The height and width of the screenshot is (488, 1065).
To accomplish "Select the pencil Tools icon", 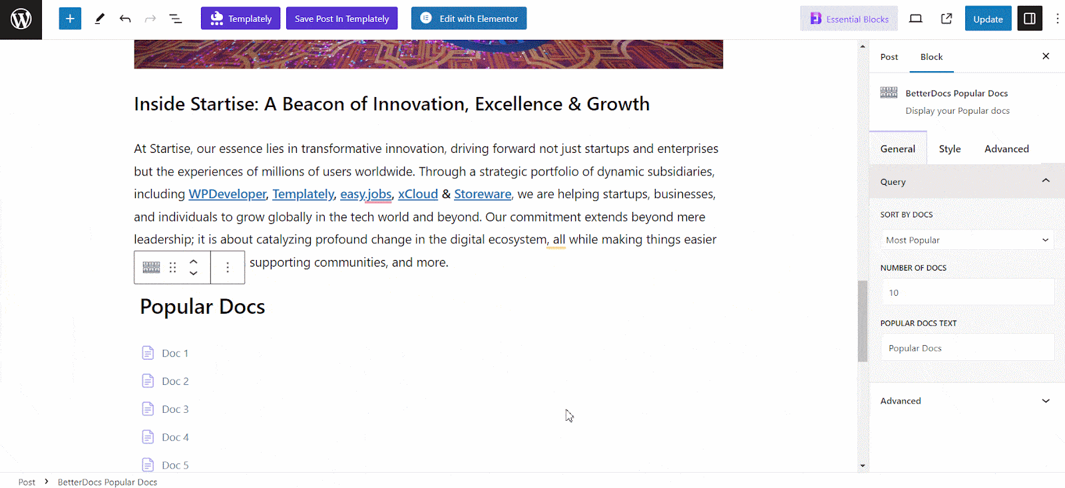I will pos(100,19).
